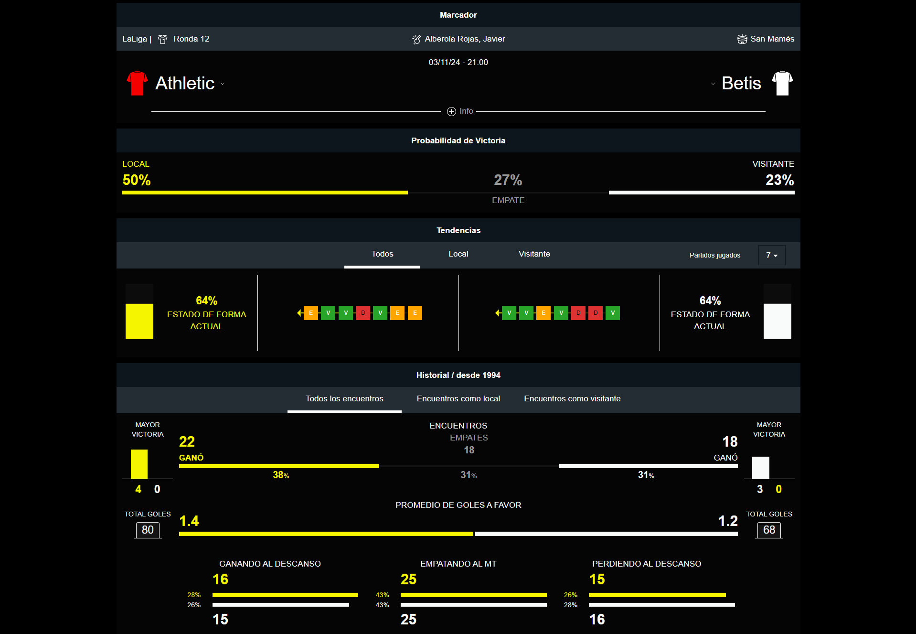This screenshot has width=916, height=634.
Task: Click the yellow Local win probability bar
Action: pyautogui.click(x=265, y=193)
